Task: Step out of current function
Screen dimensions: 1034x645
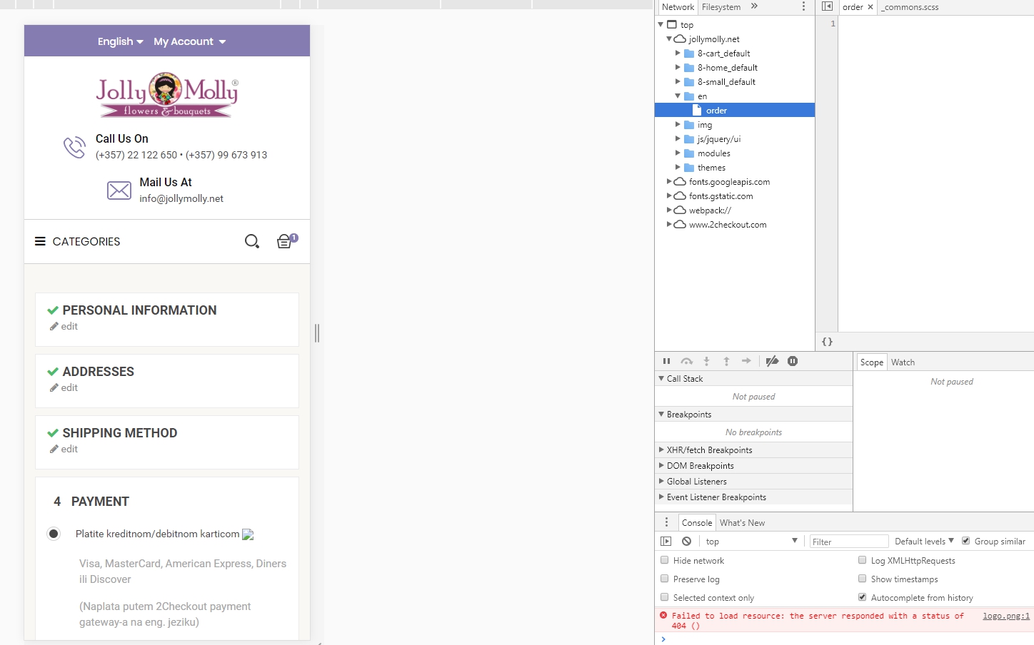Action: pyautogui.click(x=726, y=361)
